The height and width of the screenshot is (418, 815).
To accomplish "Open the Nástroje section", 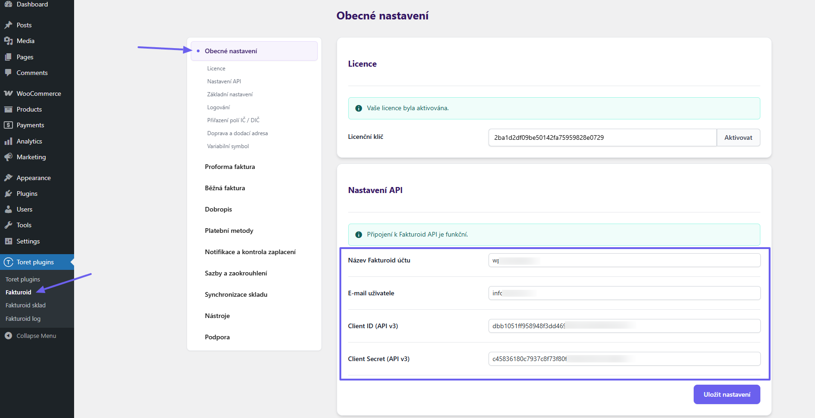I will click(217, 316).
